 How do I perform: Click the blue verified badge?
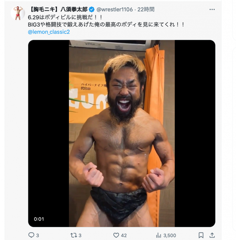coord(92,9)
